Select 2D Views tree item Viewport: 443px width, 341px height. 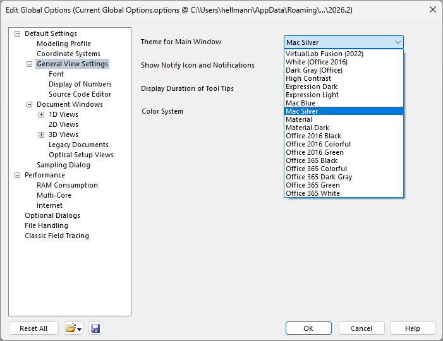click(64, 124)
